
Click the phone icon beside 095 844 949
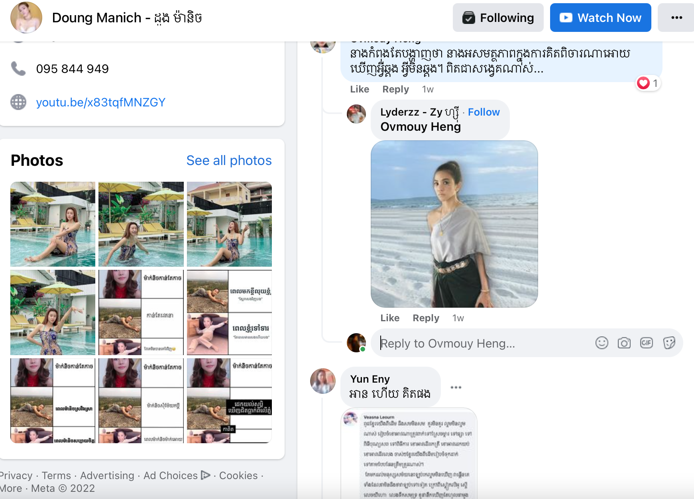pos(18,69)
